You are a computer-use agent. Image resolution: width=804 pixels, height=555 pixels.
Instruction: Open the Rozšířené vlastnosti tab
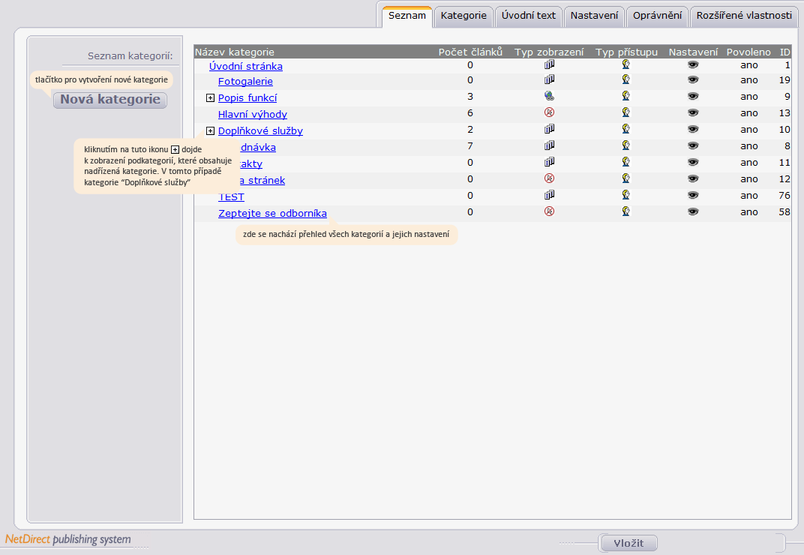tap(744, 16)
